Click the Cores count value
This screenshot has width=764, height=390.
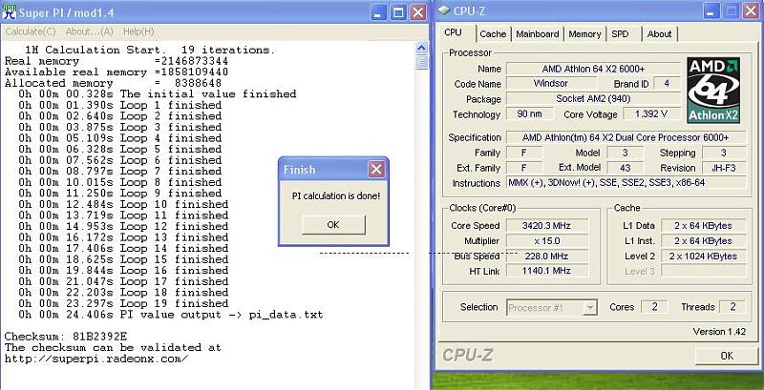click(x=655, y=307)
